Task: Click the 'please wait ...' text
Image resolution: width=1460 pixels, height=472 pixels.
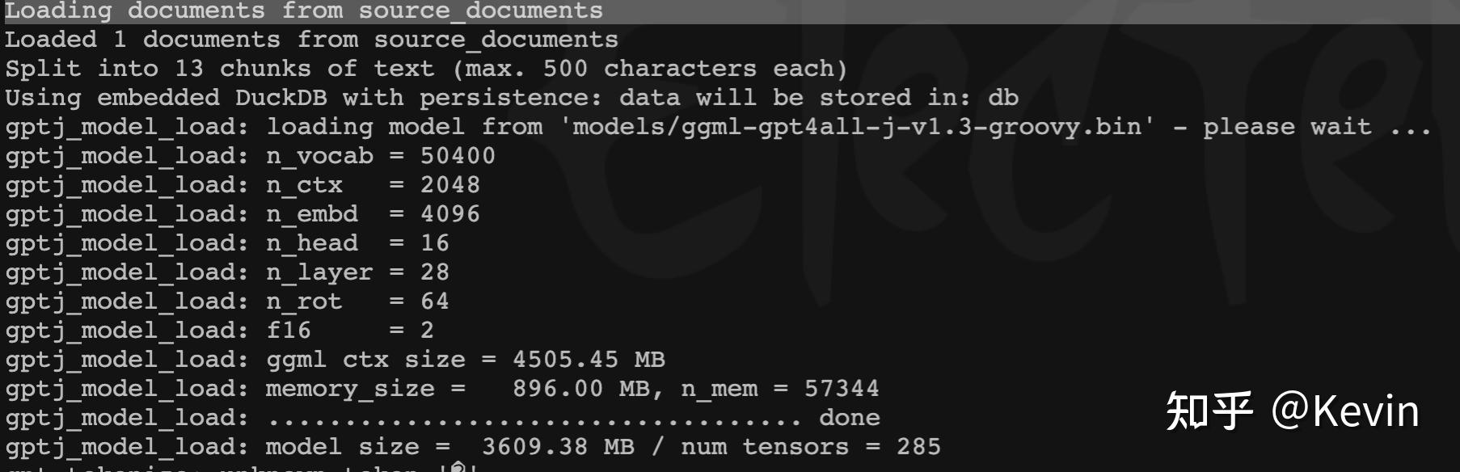Action: click(1316, 127)
